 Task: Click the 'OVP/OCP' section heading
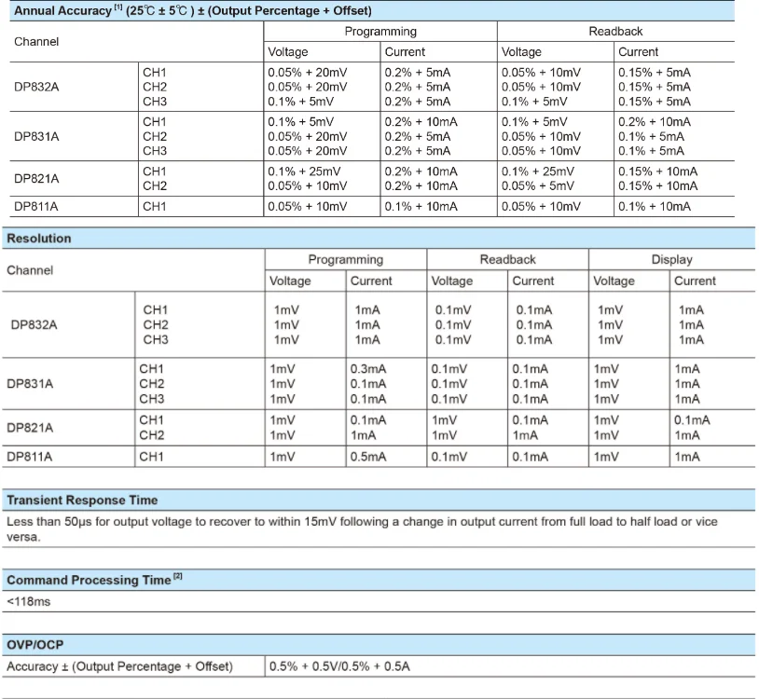[x=34, y=645]
